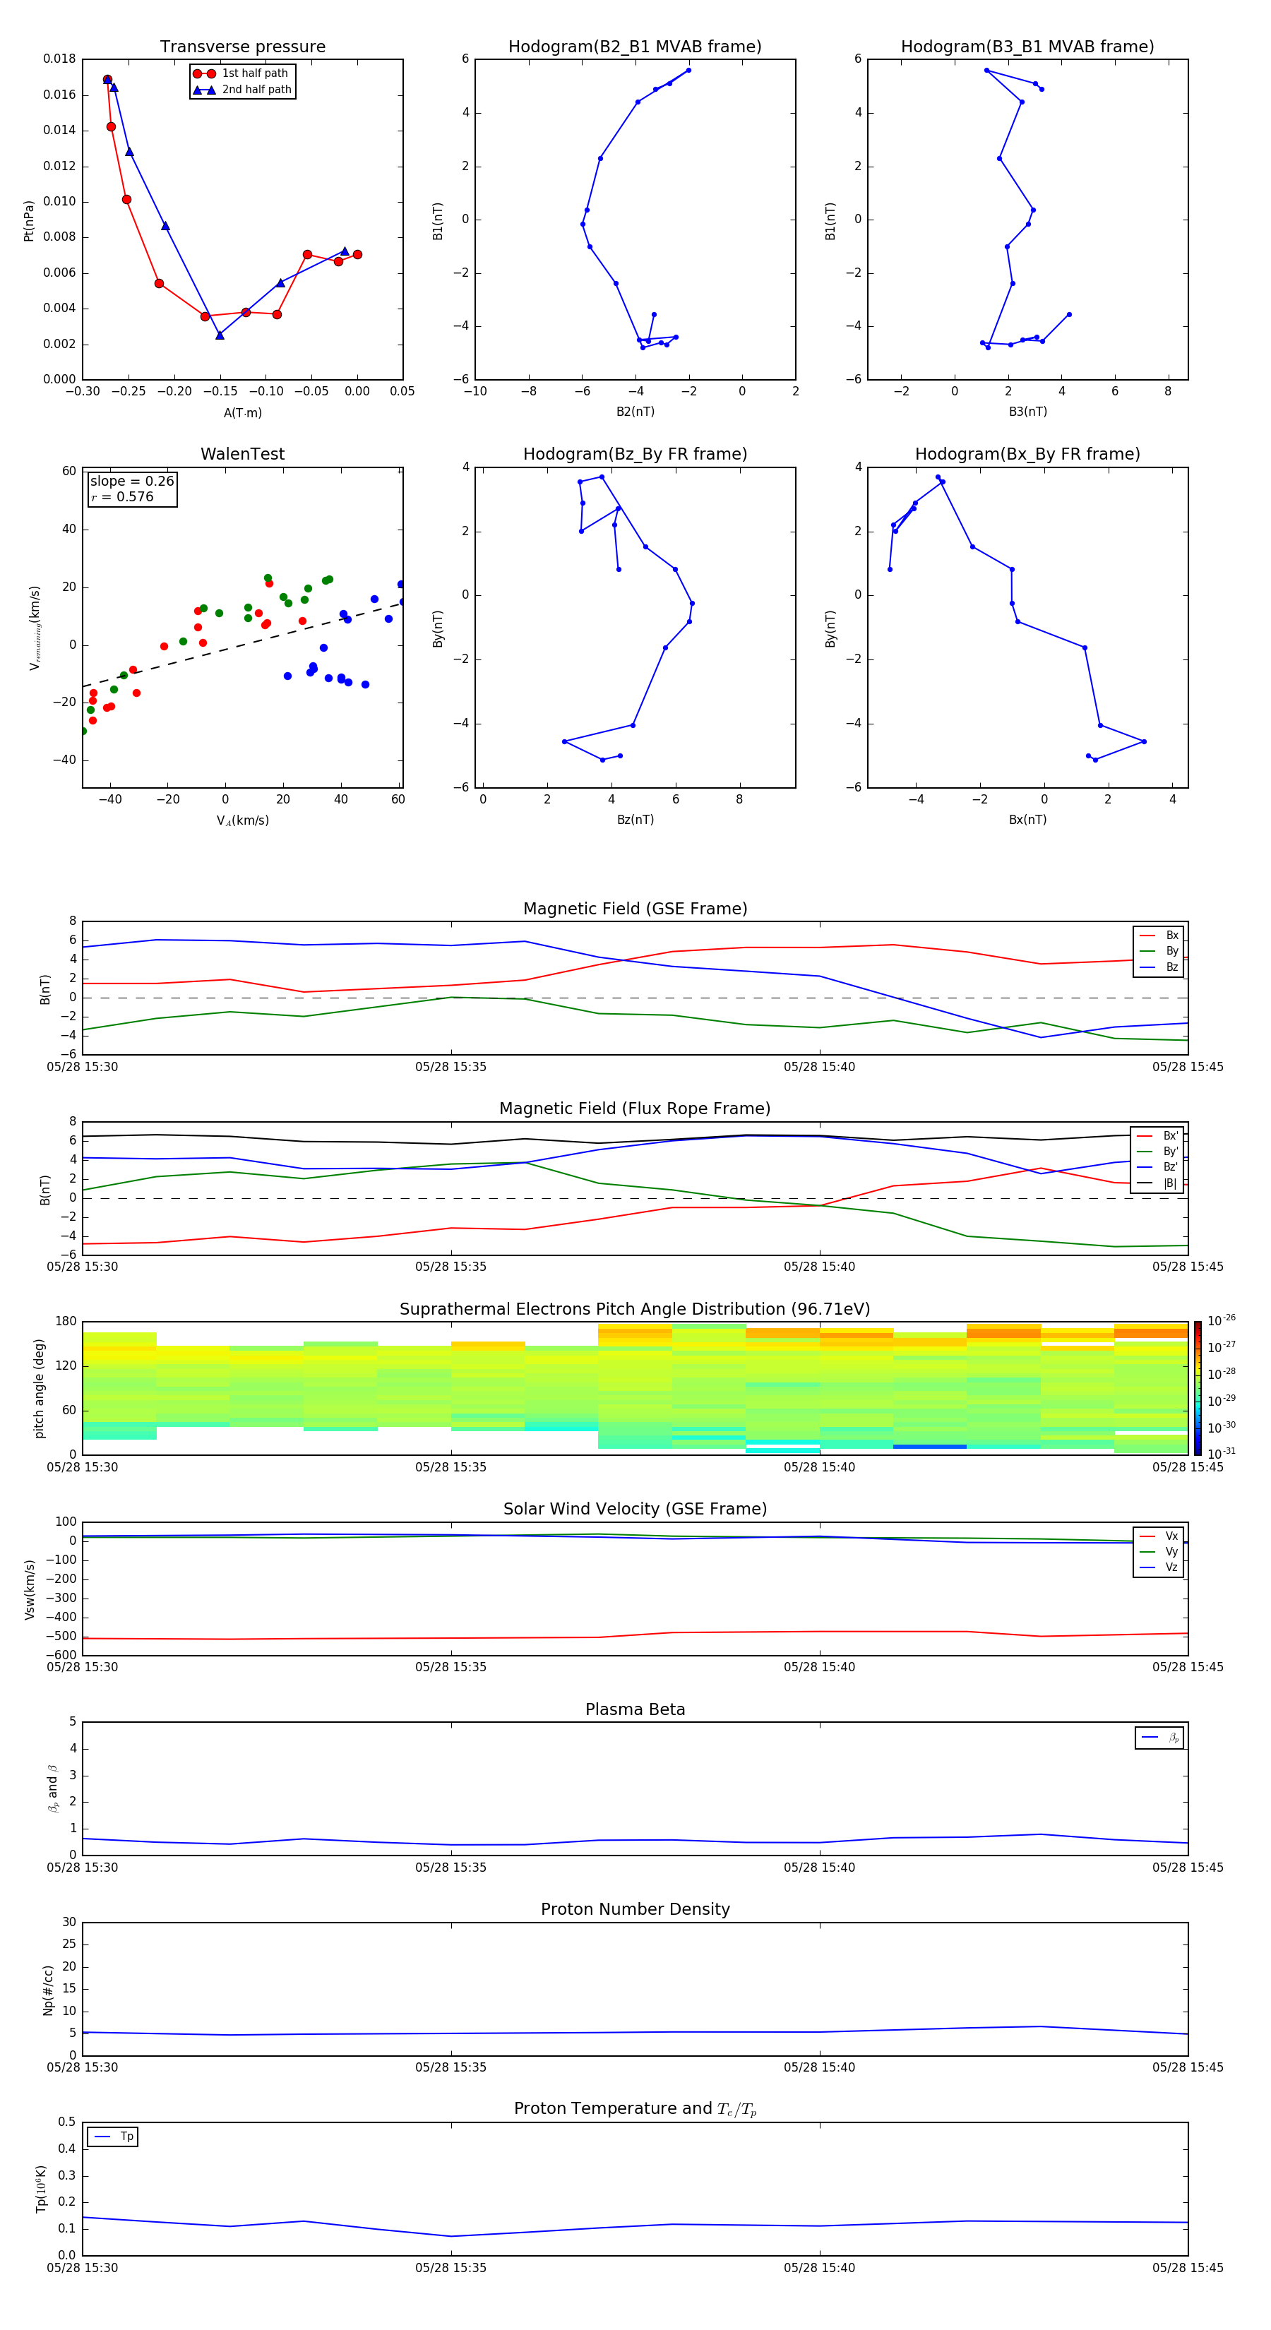
Task: Click the "05/28 15:35" tick under Magnetic Field (GSE Frame)
Action: [x=450, y=1068]
